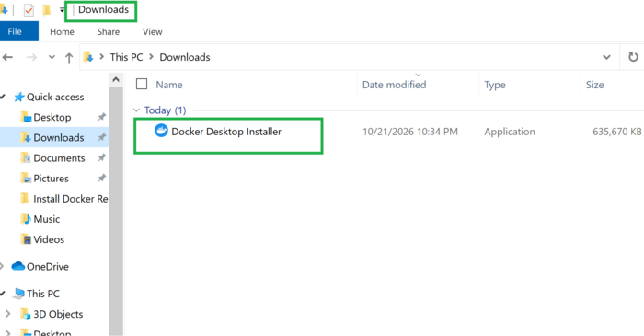Tick the select-all checkbox in header

point(142,84)
